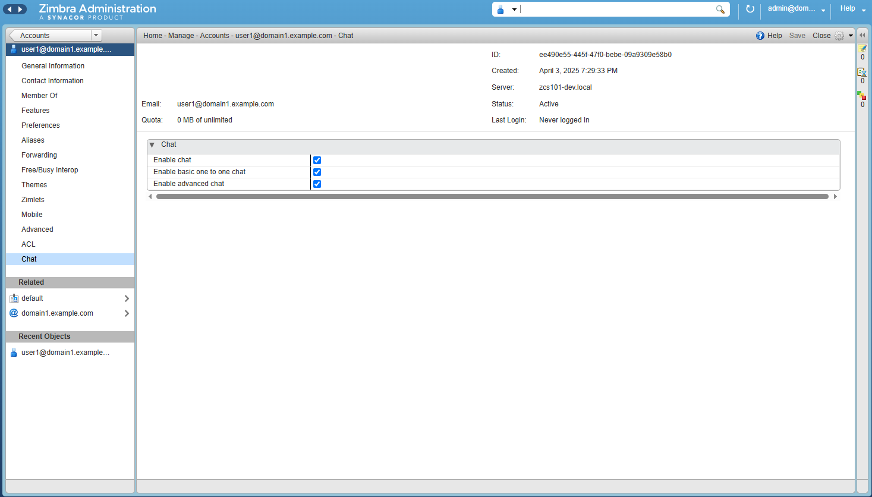Click the Accounts back button
Viewport: 872px width, 497px height.
(50, 36)
